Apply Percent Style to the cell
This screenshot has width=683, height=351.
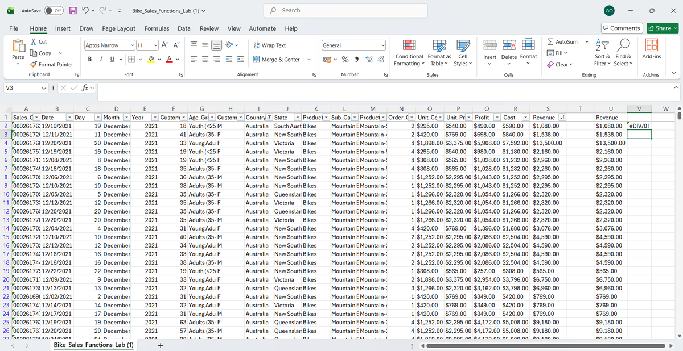coord(345,60)
